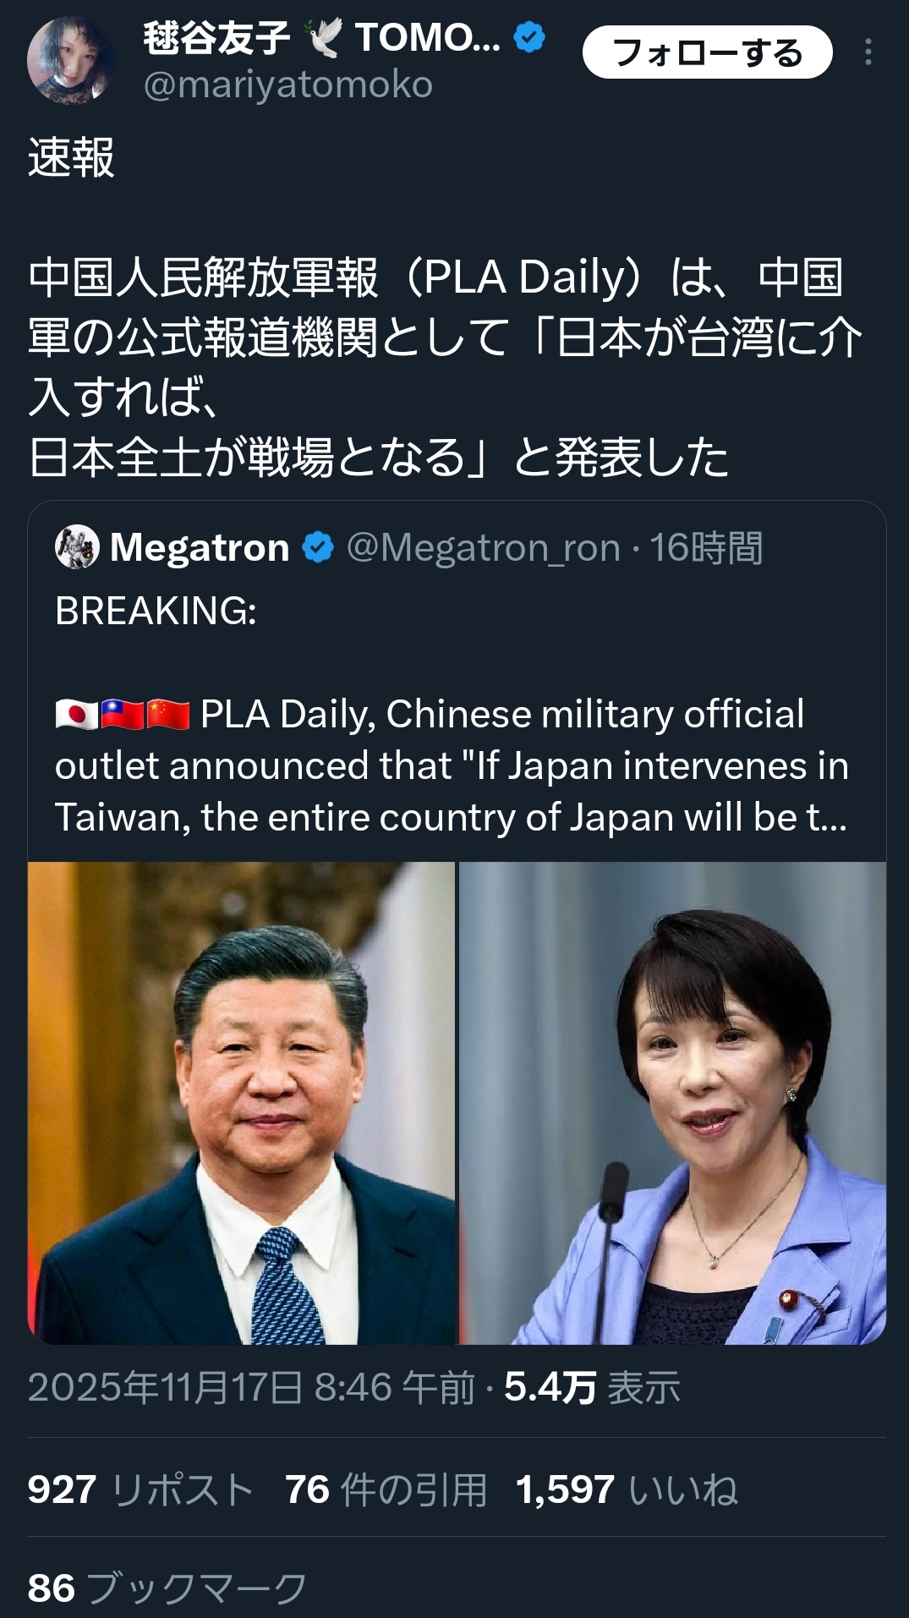Open the three-dot more options menu

[868, 52]
